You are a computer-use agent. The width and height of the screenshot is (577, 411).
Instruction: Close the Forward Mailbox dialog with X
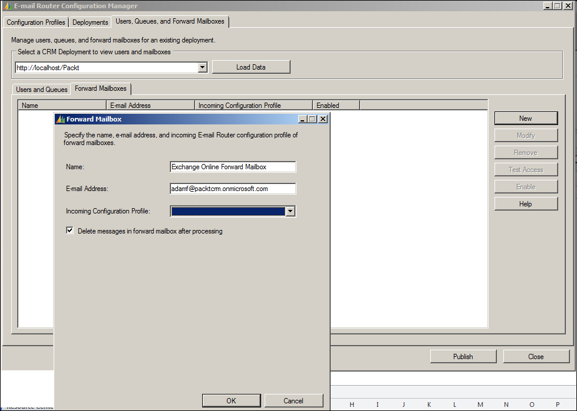tap(323, 119)
